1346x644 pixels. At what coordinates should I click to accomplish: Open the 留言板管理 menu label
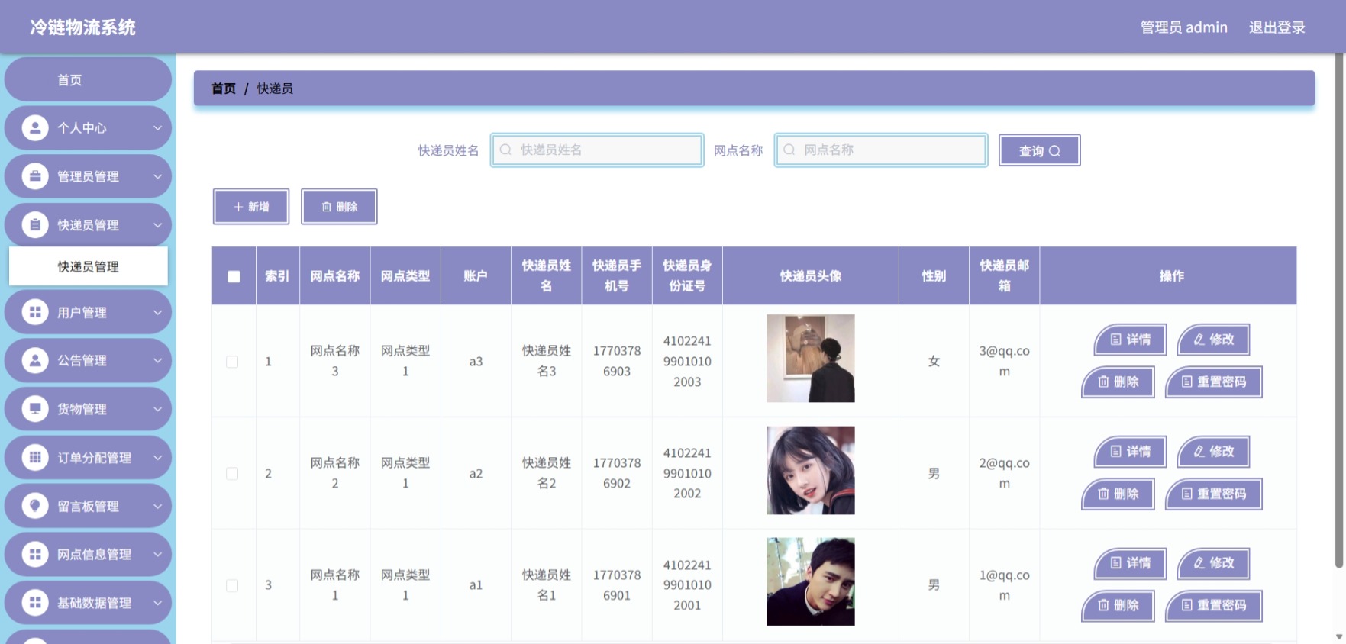click(x=88, y=506)
